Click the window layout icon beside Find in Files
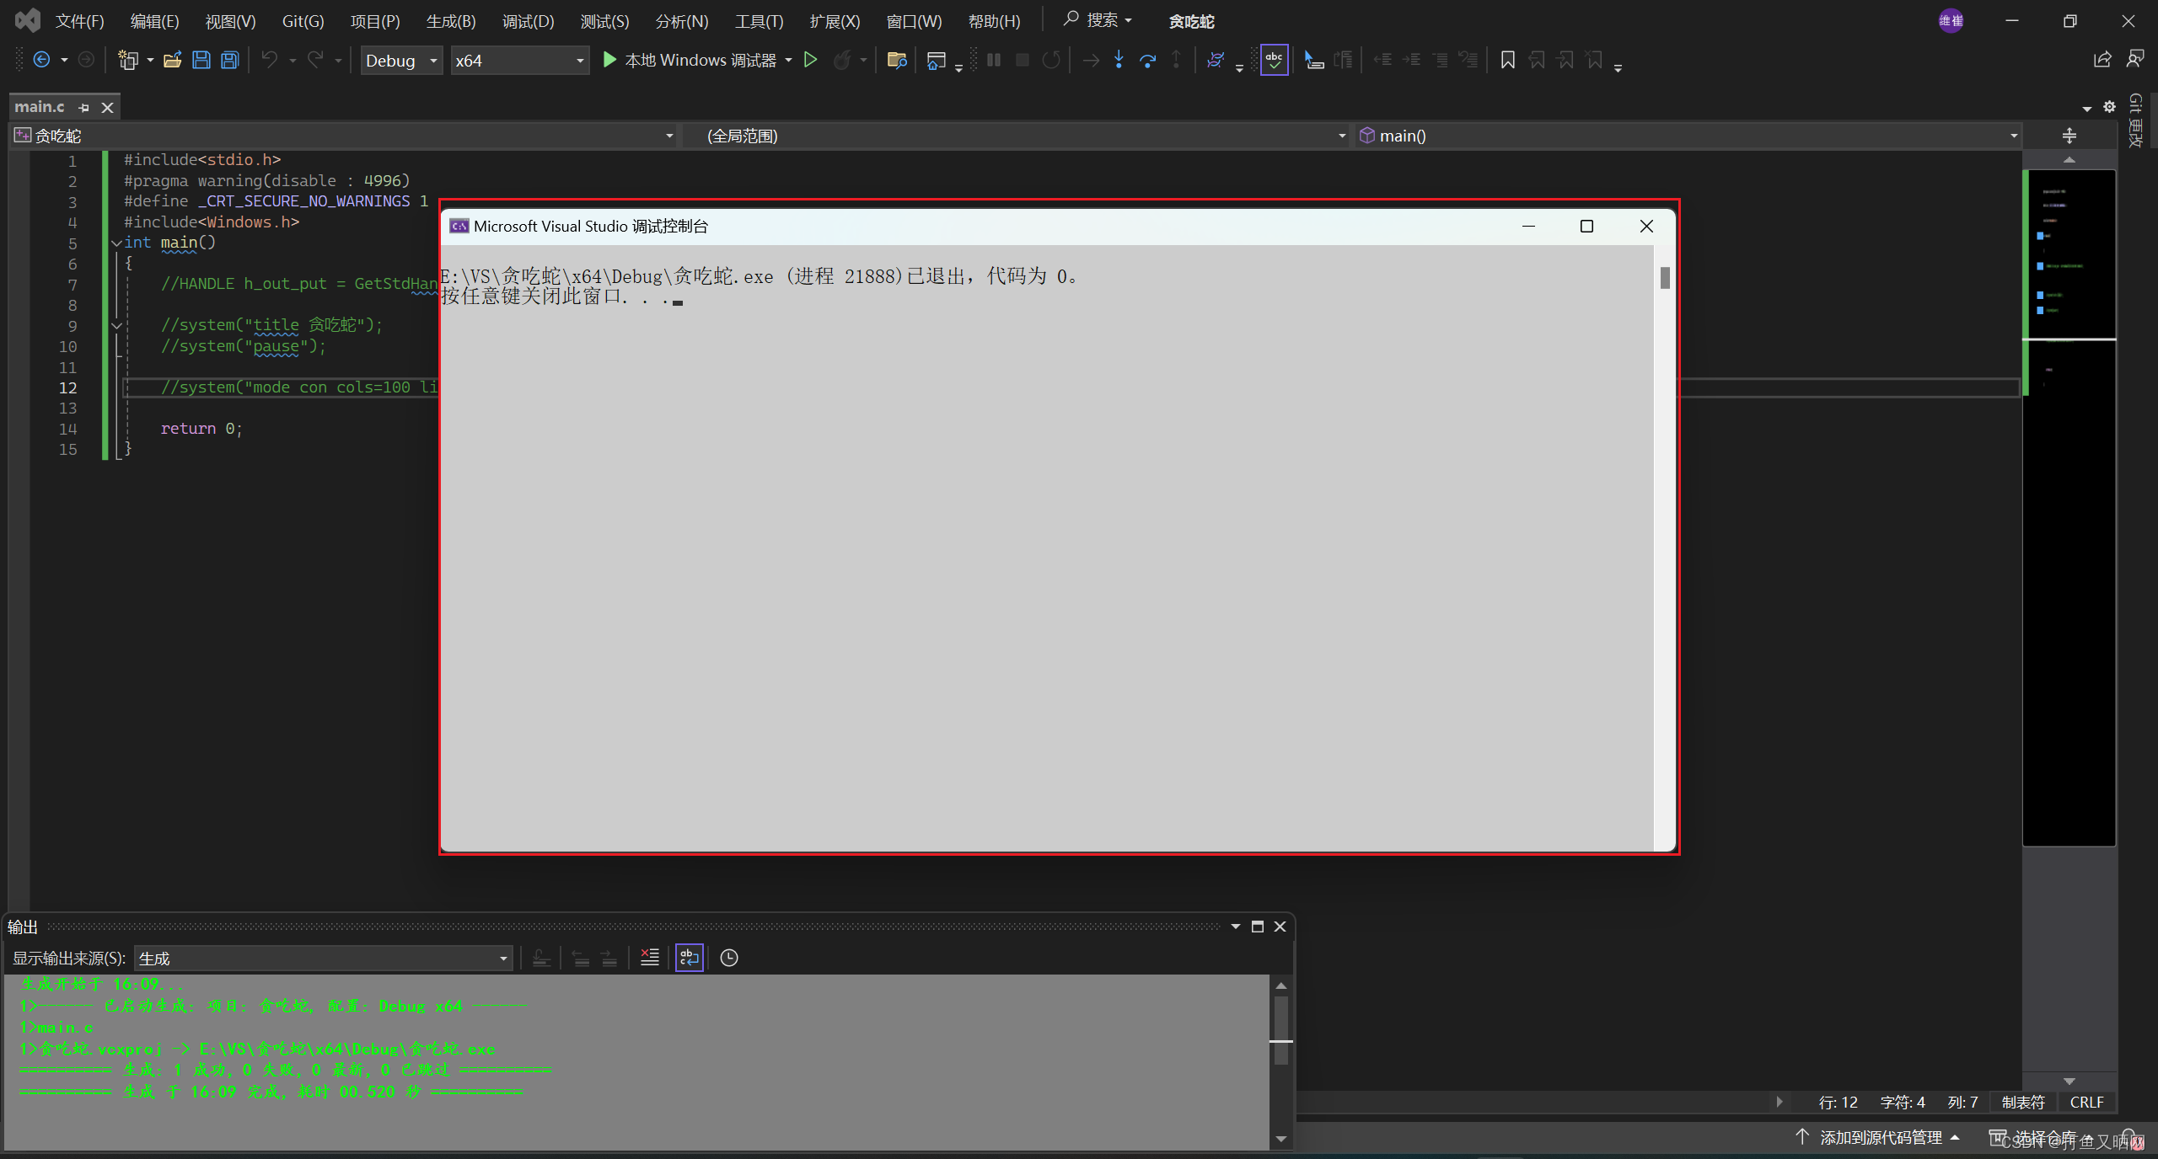The image size is (2158, 1159). (936, 60)
